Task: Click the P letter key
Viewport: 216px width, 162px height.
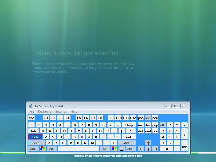Action: pos(107,131)
